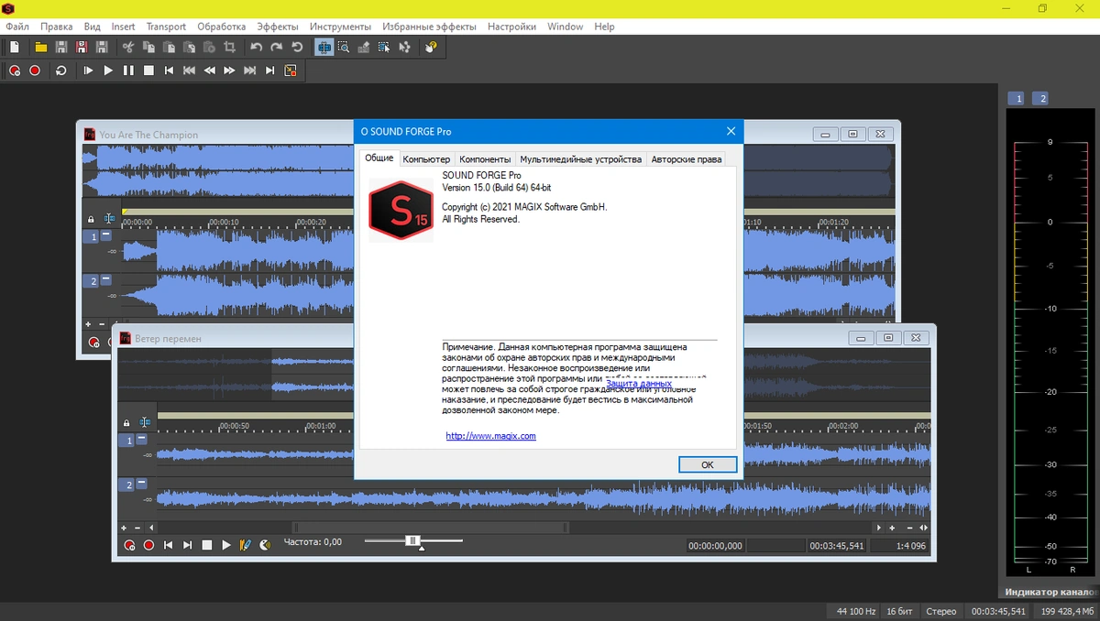This screenshot has width=1100, height=621.
Task: Cut selection with the scissors icon
Action: (128, 47)
